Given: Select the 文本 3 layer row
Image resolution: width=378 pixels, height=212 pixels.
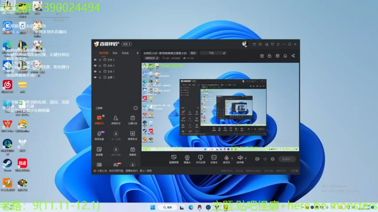Looking at the screenshot, I should coord(116,60).
